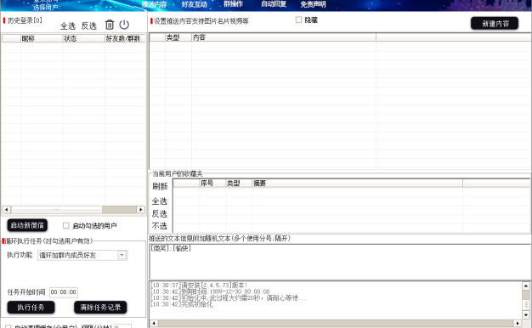Click the 启动新微信 button
532x328 pixels.
[27, 225]
